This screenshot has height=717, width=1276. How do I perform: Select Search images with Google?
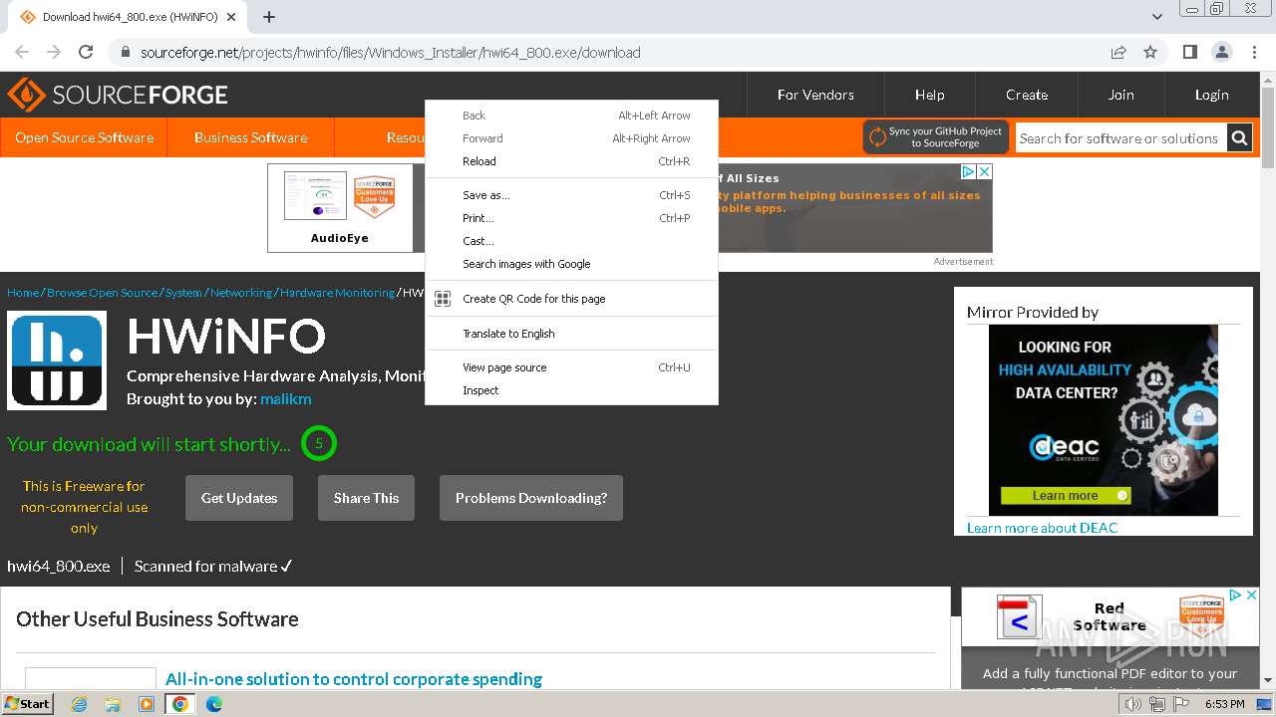click(572, 264)
